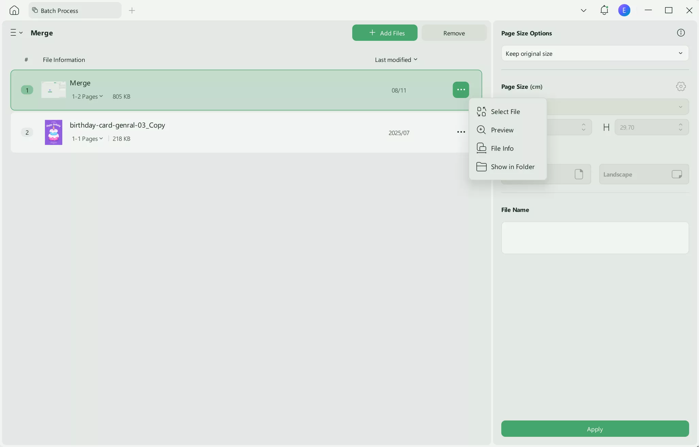Open Show in Folder
The height and width of the screenshot is (447, 699).
[x=513, y=167]
